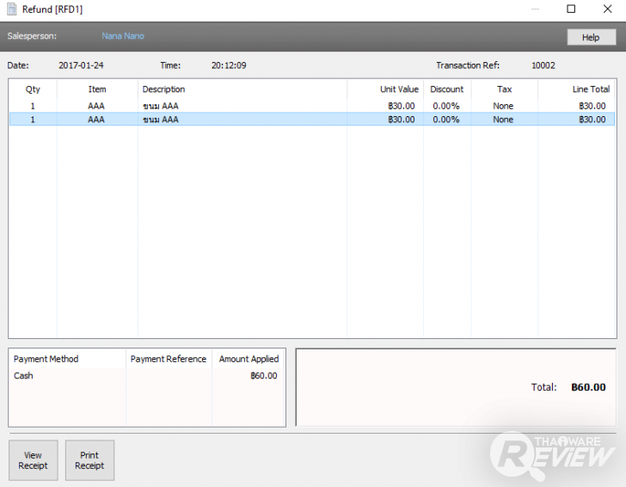
Task: Maximize the Refund window
Action: (x=571, y=9)
